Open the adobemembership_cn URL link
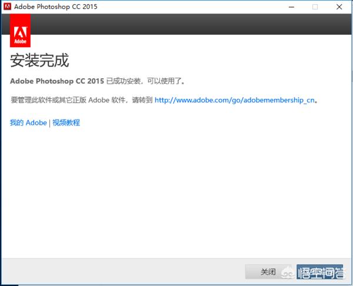The height and width of the screenshot is (286, 353). point(235,100)
